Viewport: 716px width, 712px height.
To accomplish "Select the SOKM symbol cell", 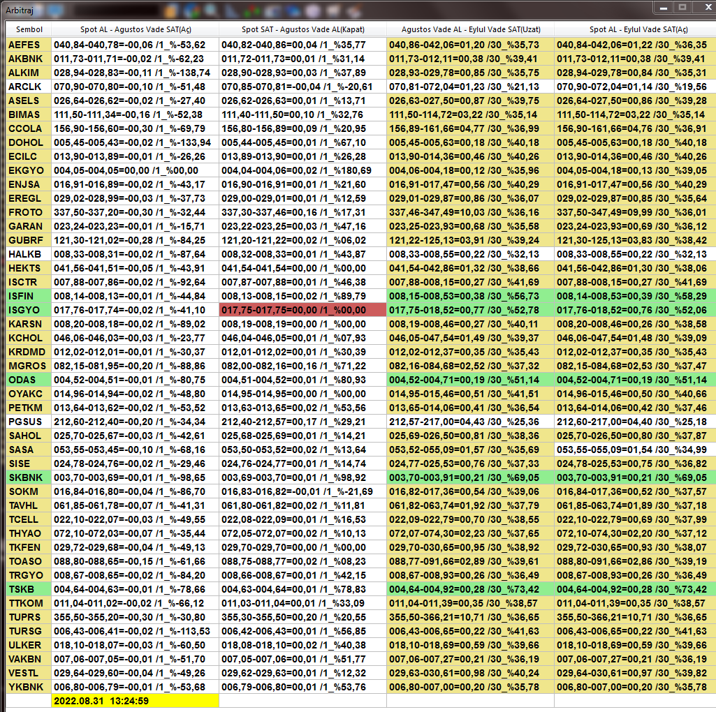I will click(x=29, y=491).
